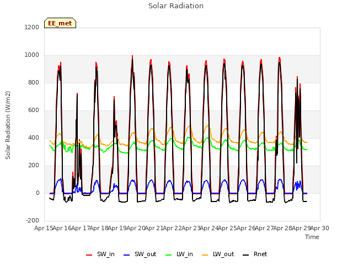Click the Apr 22 x-axis label

173,228
